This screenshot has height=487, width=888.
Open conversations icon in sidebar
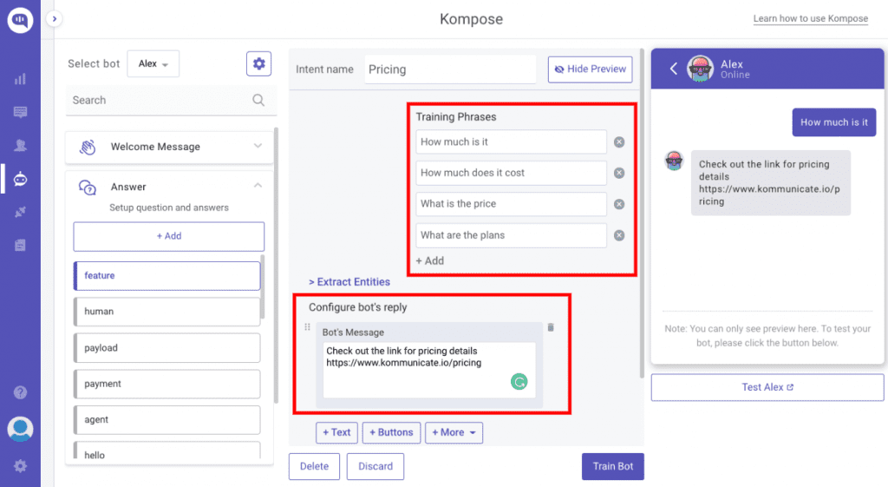pyautogui.click(x=20, y=112)
